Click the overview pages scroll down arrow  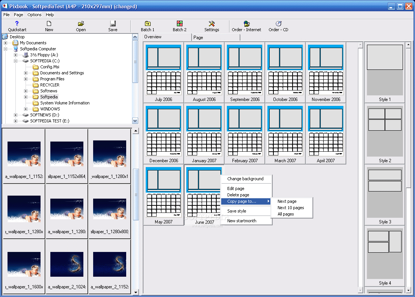(x=360, y=290)
